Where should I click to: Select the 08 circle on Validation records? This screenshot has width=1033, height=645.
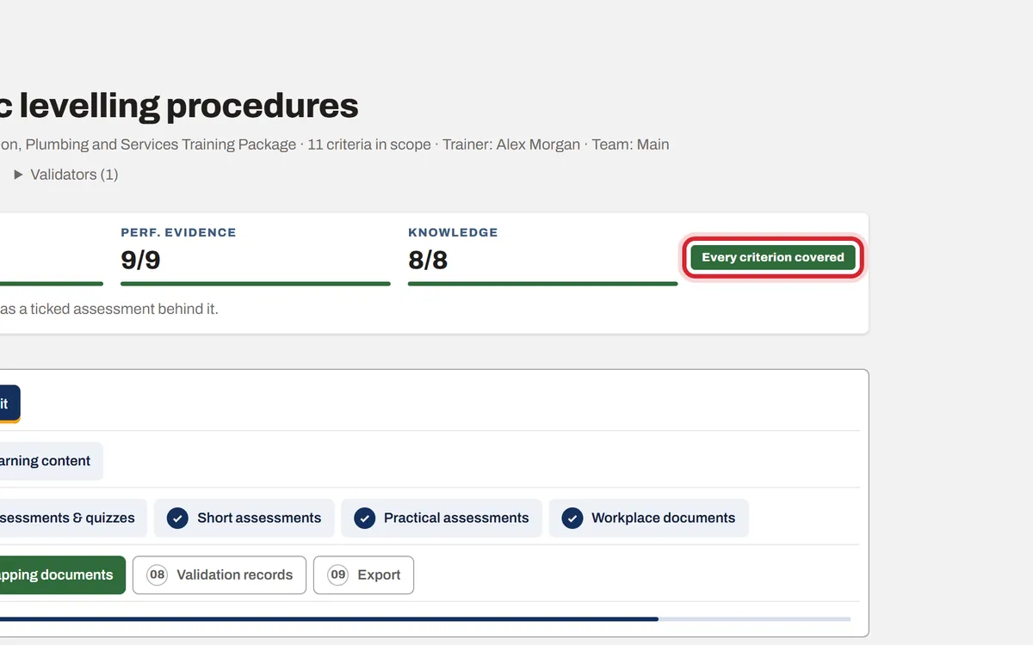157,574
